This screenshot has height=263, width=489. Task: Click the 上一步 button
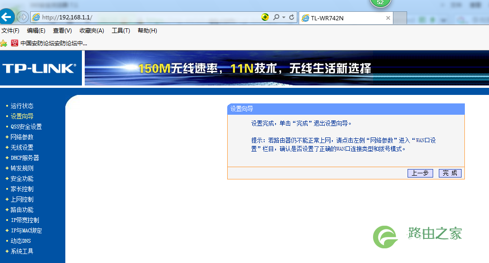pos(420,173)
